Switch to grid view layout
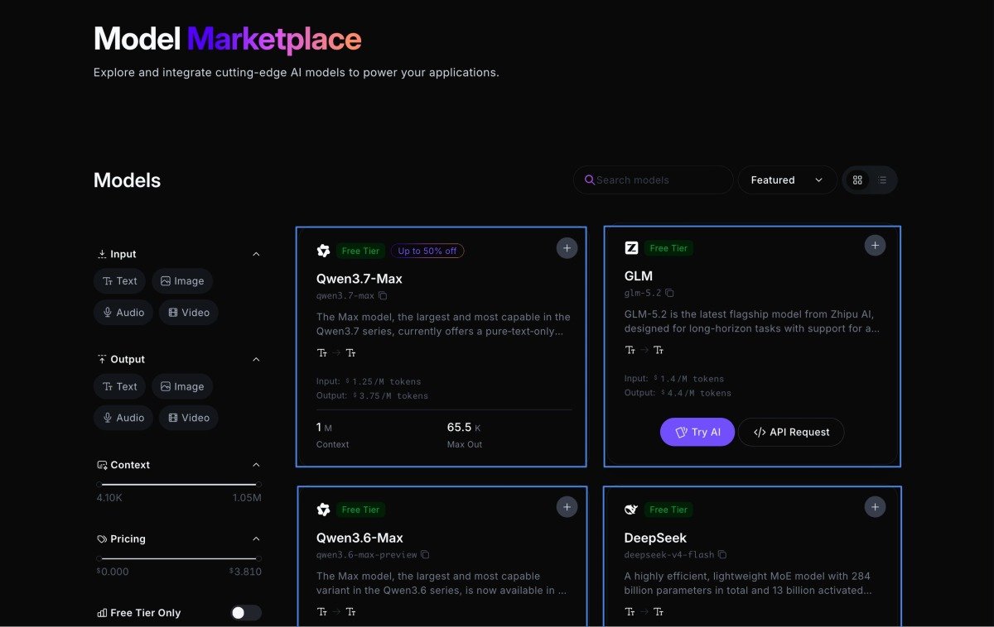994x627 pixels. click(x=857, y=179)
